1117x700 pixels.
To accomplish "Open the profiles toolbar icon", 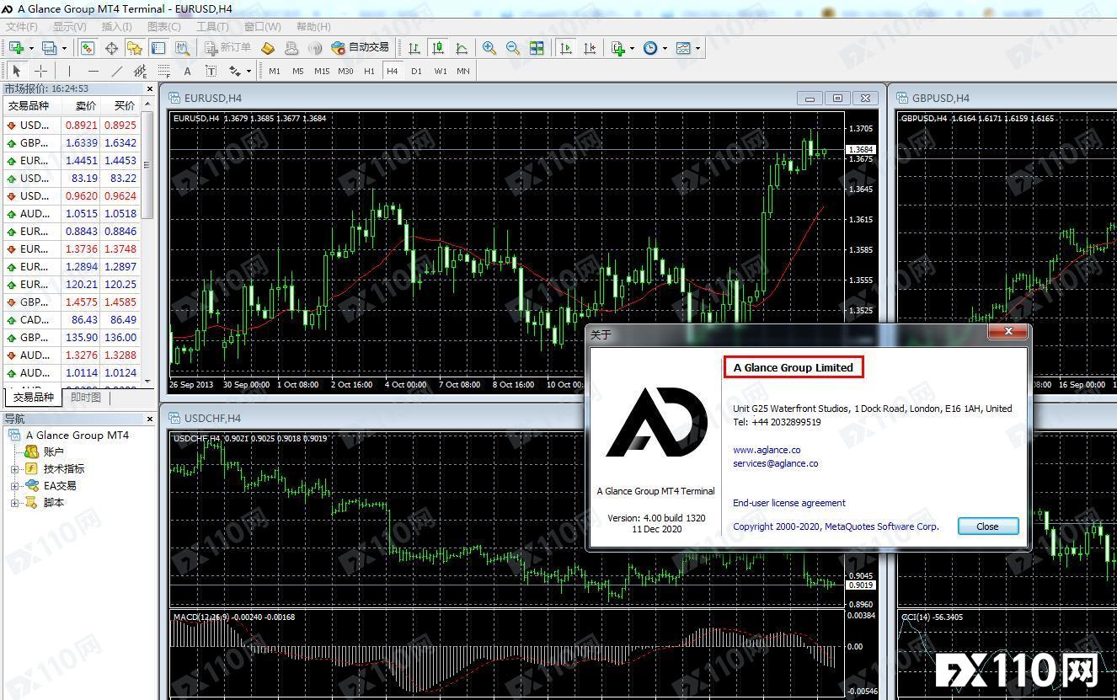I will pyautogui.click(x=50, y=48).
